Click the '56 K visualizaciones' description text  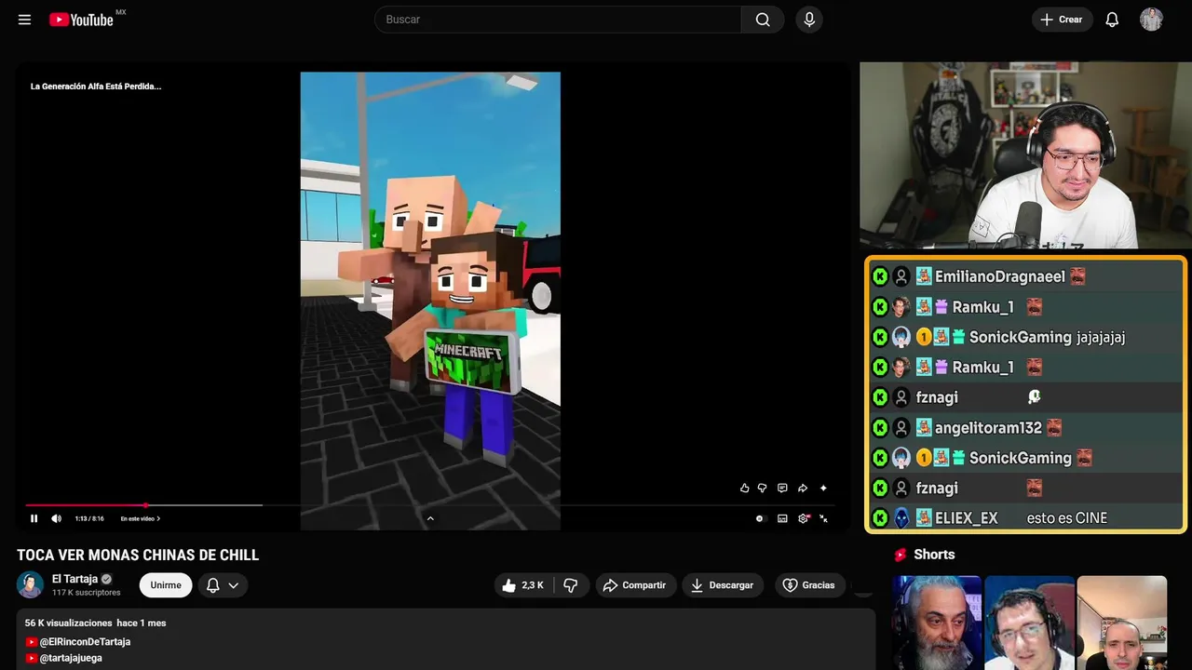[69, 623]
